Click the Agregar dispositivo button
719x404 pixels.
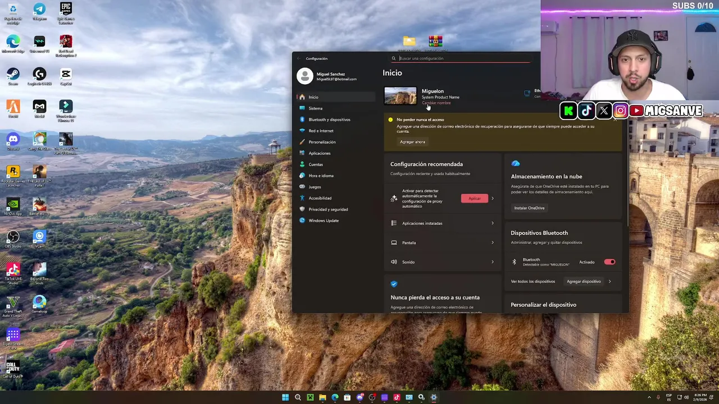pos(584,282)
